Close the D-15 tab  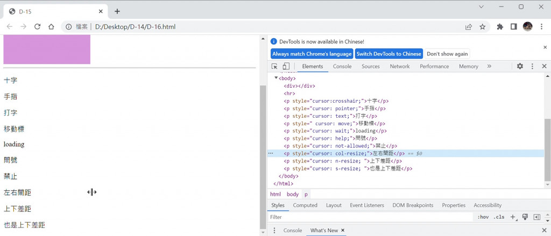[x=101, y=12]
